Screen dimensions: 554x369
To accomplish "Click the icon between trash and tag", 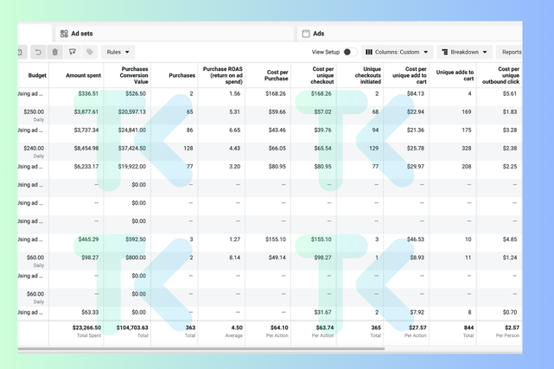I will point(73,52).
